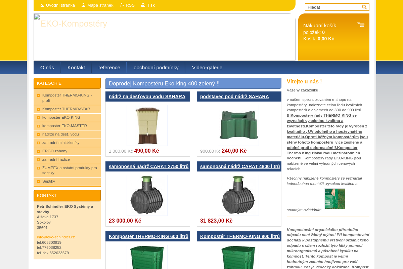Click the KATEGORIE sidebar header
The height and width of the screenshot is (269, 403).
[67, 83]
